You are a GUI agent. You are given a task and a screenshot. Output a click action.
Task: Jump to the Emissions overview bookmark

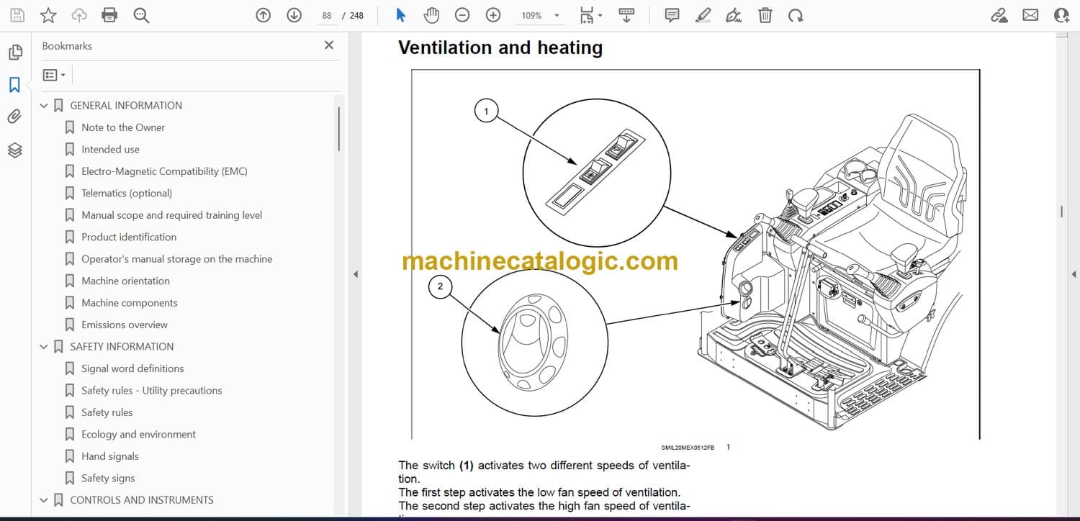click(125, 325)
